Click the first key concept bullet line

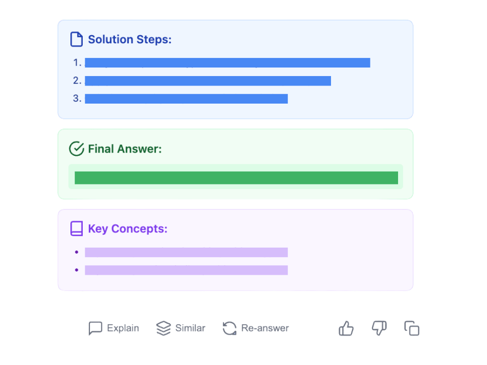click(x=186, y=252)
